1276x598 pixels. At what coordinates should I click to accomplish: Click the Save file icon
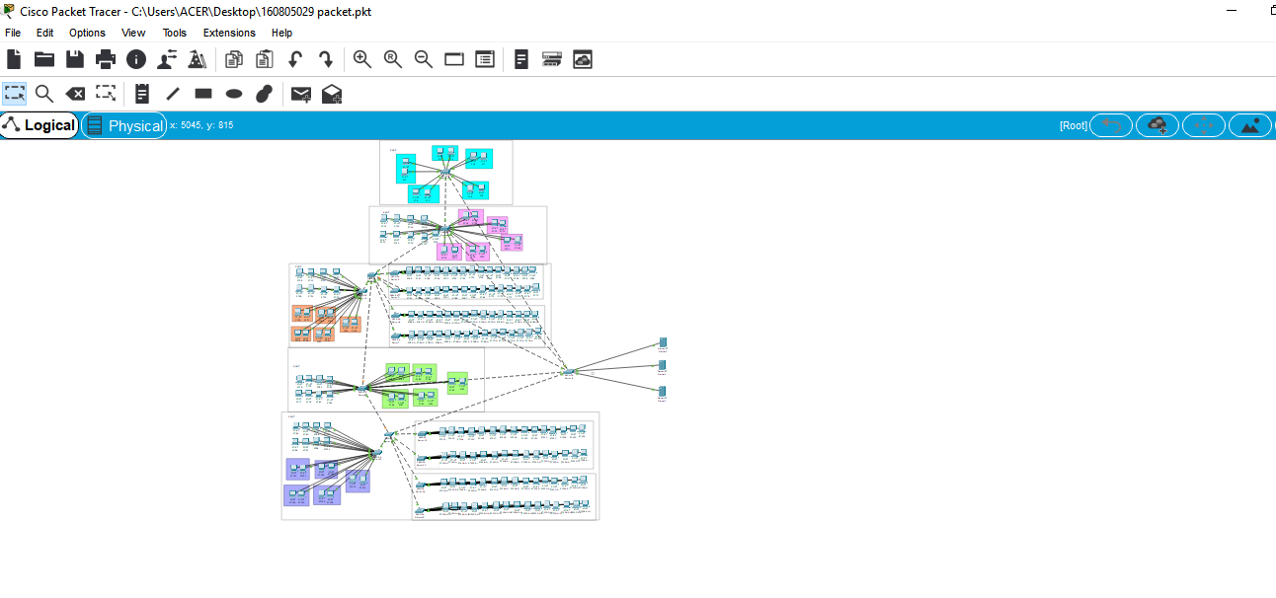pos(75,60)
